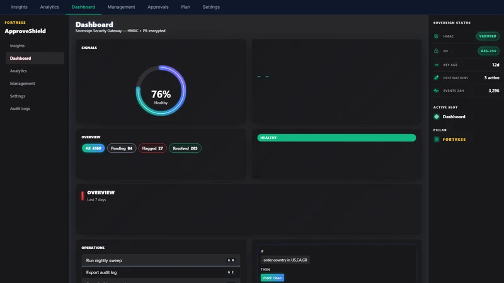Open the Plan tab
Viewport: 504px width, 283px height.
click(185, 7)
